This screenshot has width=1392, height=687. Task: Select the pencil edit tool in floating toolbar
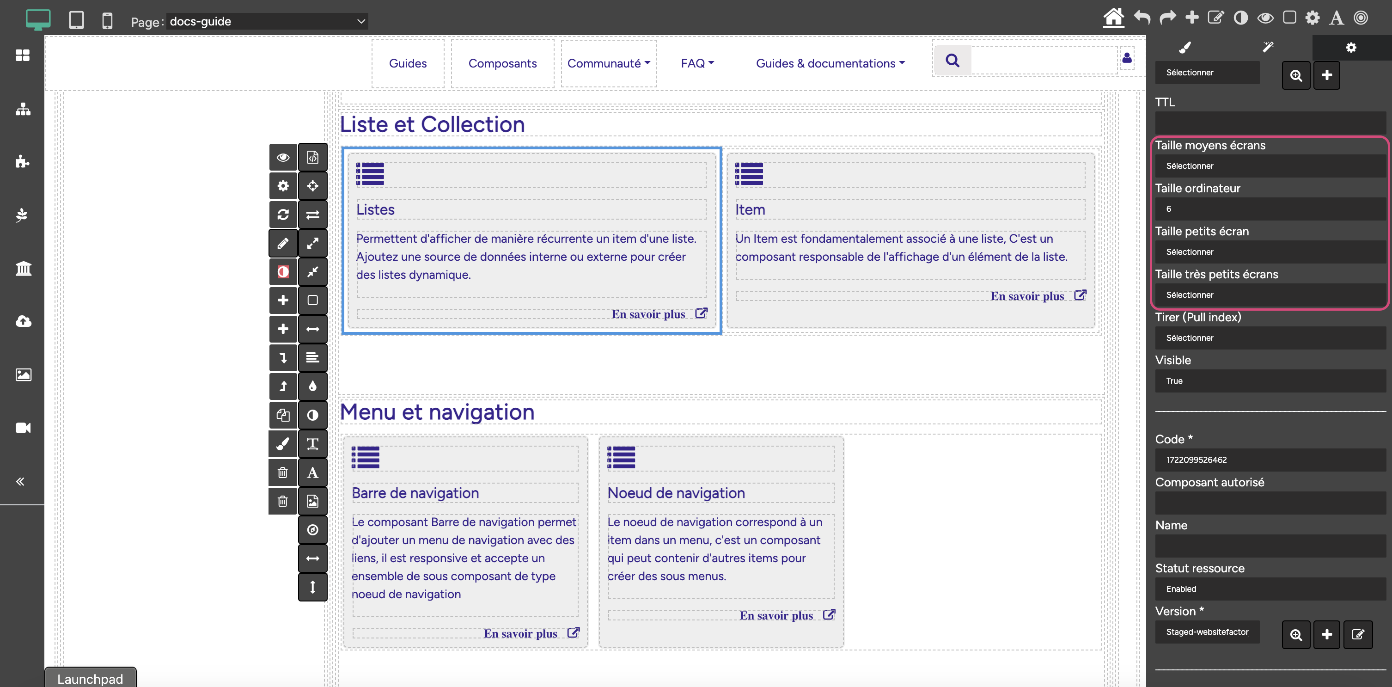click(x=283, y=243)
